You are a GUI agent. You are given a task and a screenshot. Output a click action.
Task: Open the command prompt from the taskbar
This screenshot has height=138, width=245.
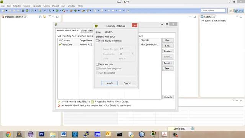pos(119,135)
